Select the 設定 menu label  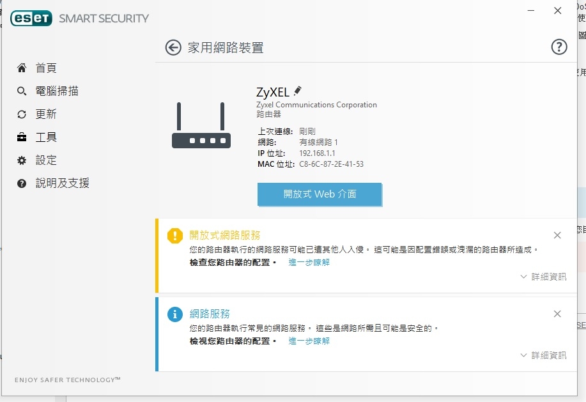(46, 160)
